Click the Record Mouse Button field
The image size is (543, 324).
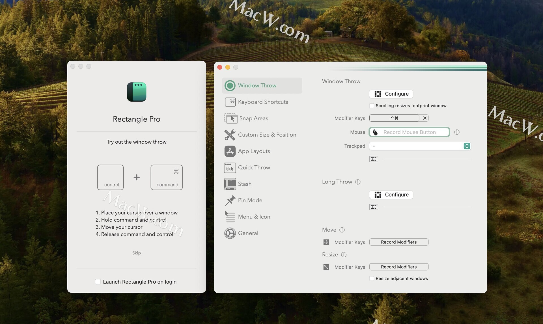(x=409, y=132)
